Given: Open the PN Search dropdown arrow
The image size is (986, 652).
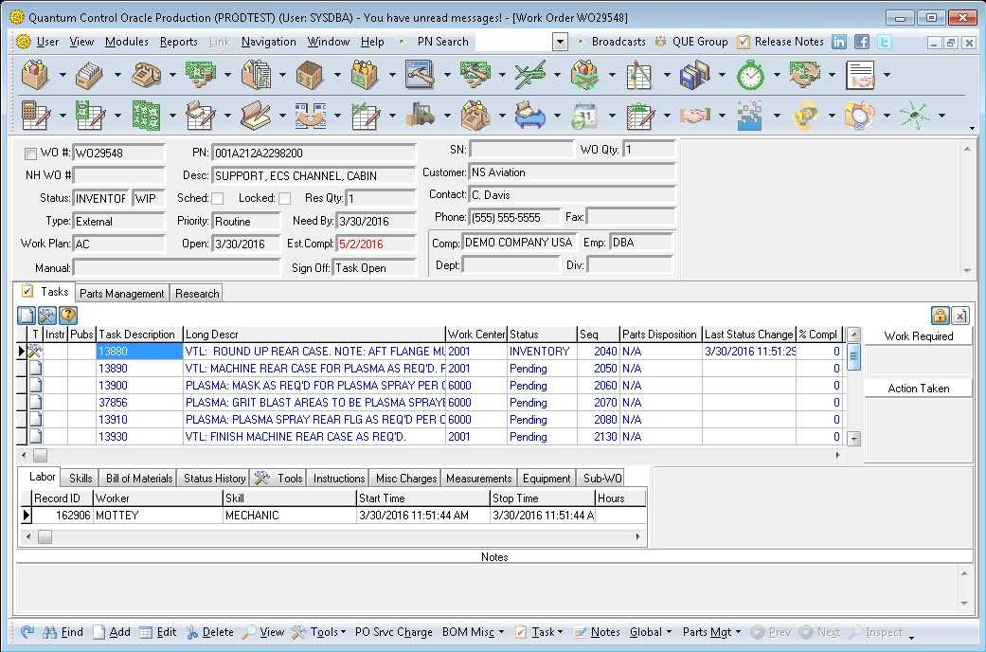Looking at the screenshot, I should coord(560,41).
